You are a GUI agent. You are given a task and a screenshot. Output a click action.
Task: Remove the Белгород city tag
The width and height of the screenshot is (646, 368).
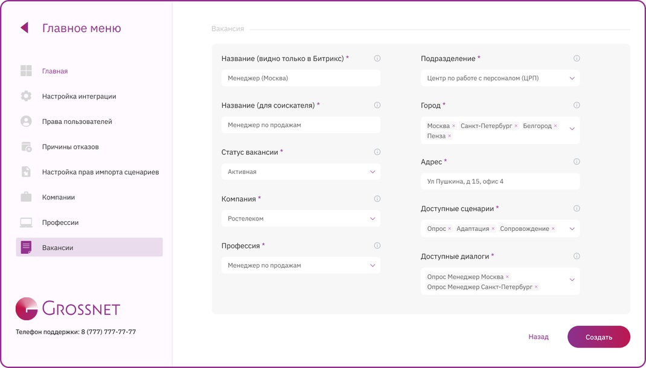pyautogui.click(x=555, y=126)
